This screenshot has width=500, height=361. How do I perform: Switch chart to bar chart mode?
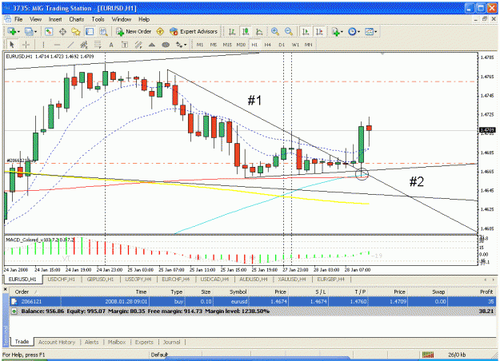pos(232,31)
